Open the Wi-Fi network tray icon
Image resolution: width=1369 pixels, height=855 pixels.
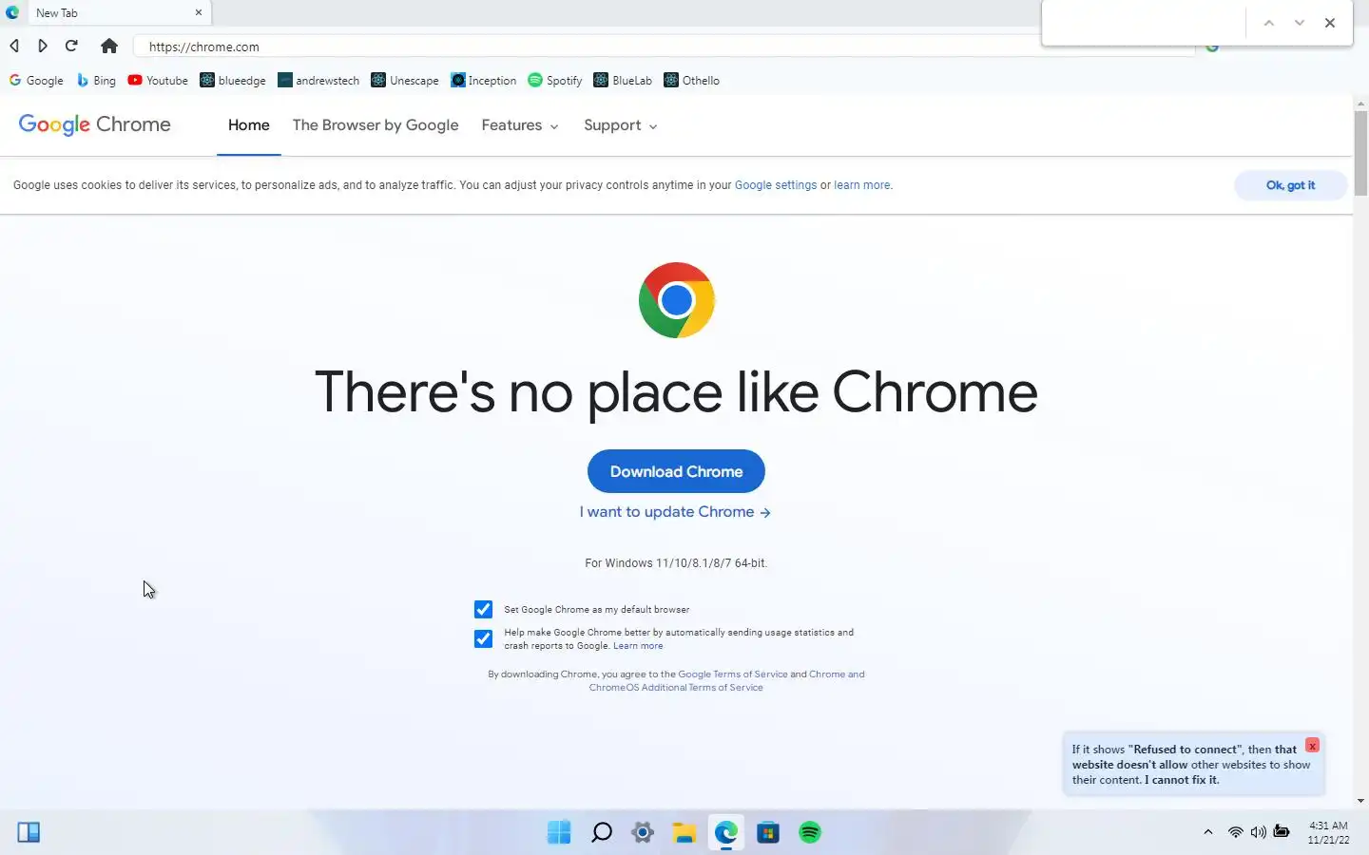(1235, 832)
